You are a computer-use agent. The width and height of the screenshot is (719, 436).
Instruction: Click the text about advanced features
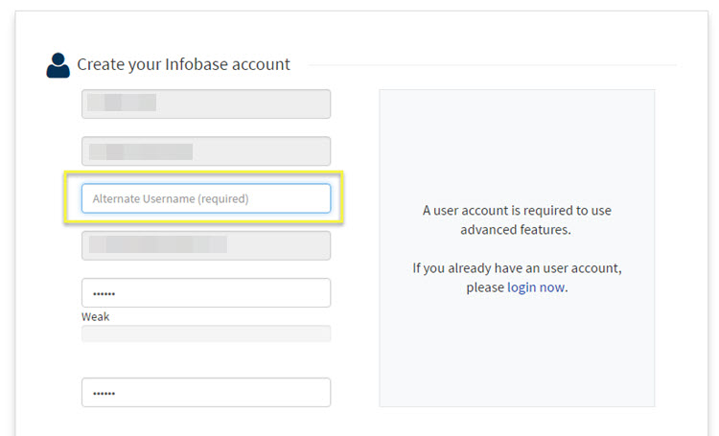[x=517, y=220]
